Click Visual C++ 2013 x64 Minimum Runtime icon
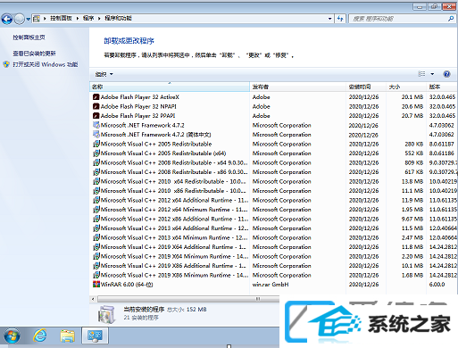The image size is (458, 348). [96, 237]
